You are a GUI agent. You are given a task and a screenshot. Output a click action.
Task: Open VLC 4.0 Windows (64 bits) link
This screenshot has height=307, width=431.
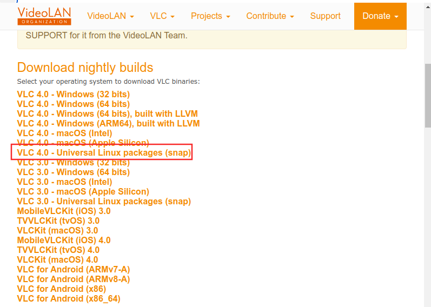(x=74, y=104)
